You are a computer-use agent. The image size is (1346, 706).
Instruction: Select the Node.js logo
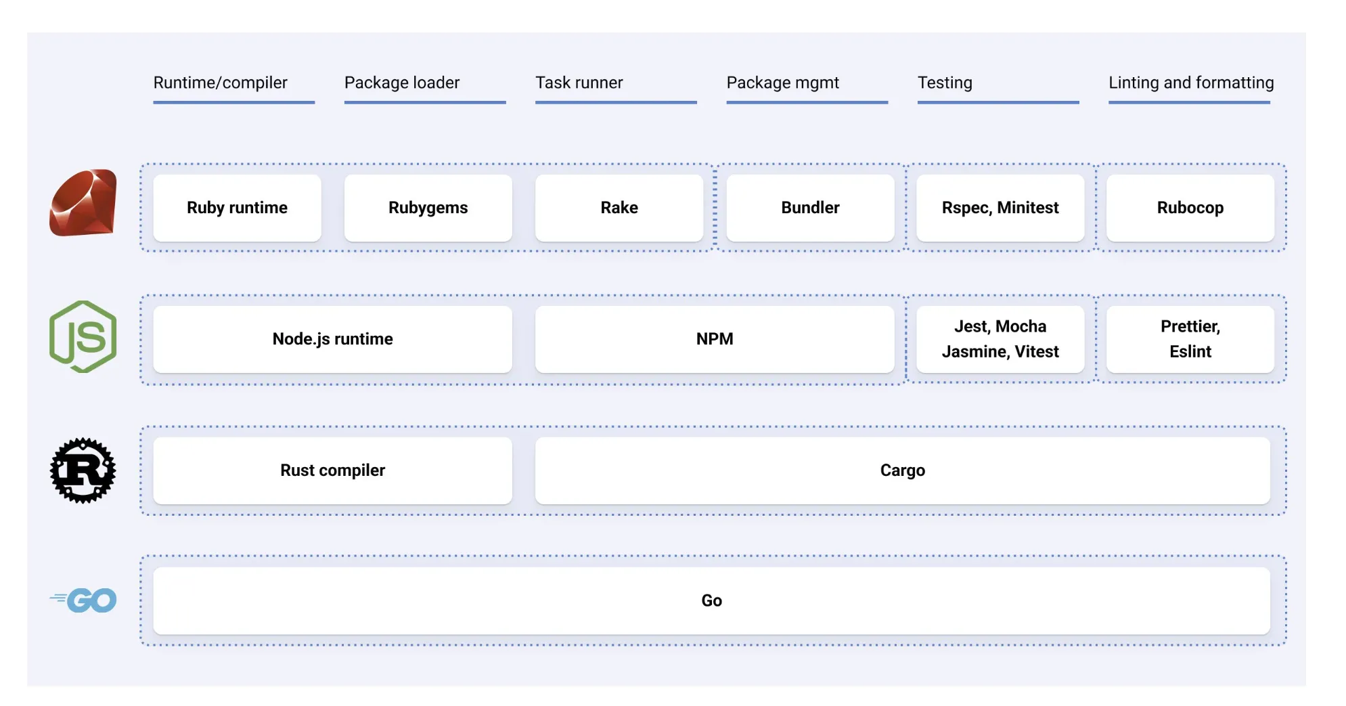tap(83, 337)
